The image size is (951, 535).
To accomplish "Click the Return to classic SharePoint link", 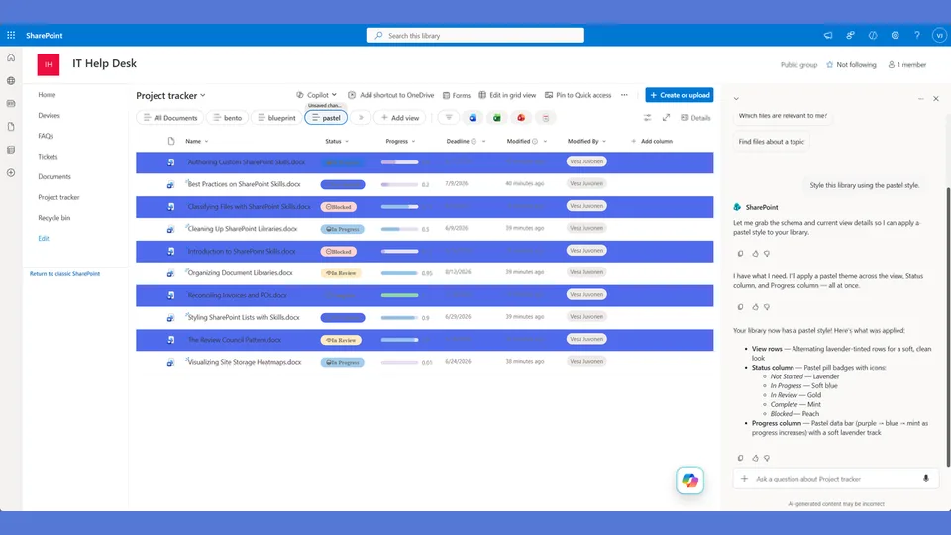I will pos(65,274).
